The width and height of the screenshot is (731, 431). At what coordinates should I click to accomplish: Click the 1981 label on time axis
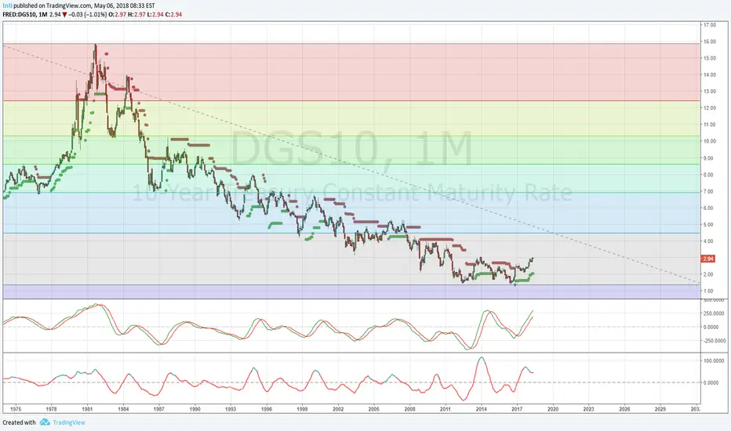pyautogui.click(x=87, y=409)
